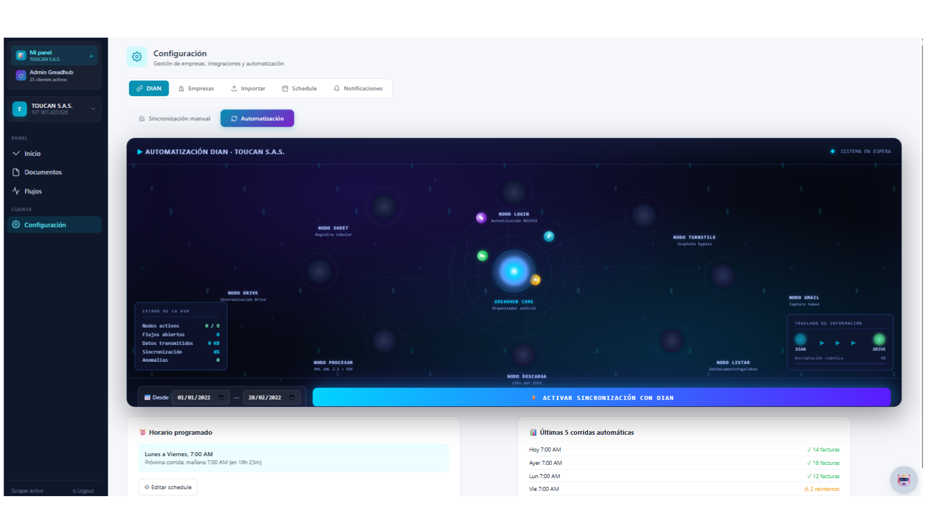
Task: Click the 2 reintentos warning for Vie
Action: pyautogui.click(x=822, y=489)
